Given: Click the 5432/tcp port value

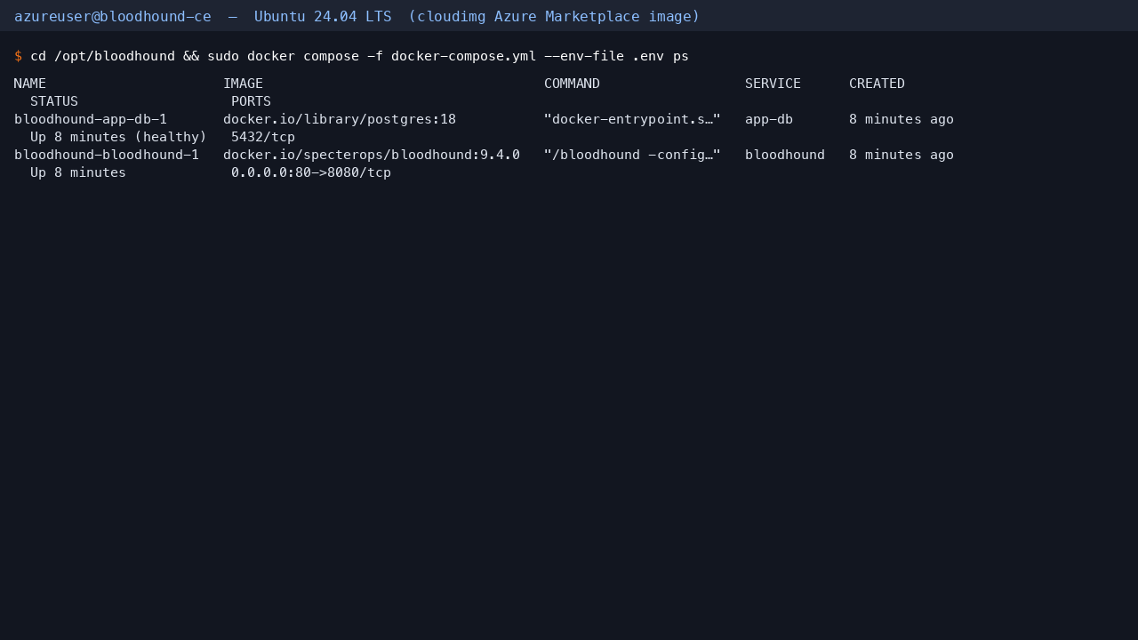Looking at the screenshot, I should coord(263,137).
